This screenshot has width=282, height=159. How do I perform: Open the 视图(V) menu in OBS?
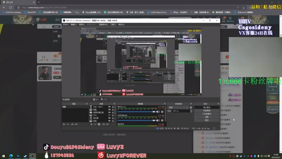[x=81, y=24]
